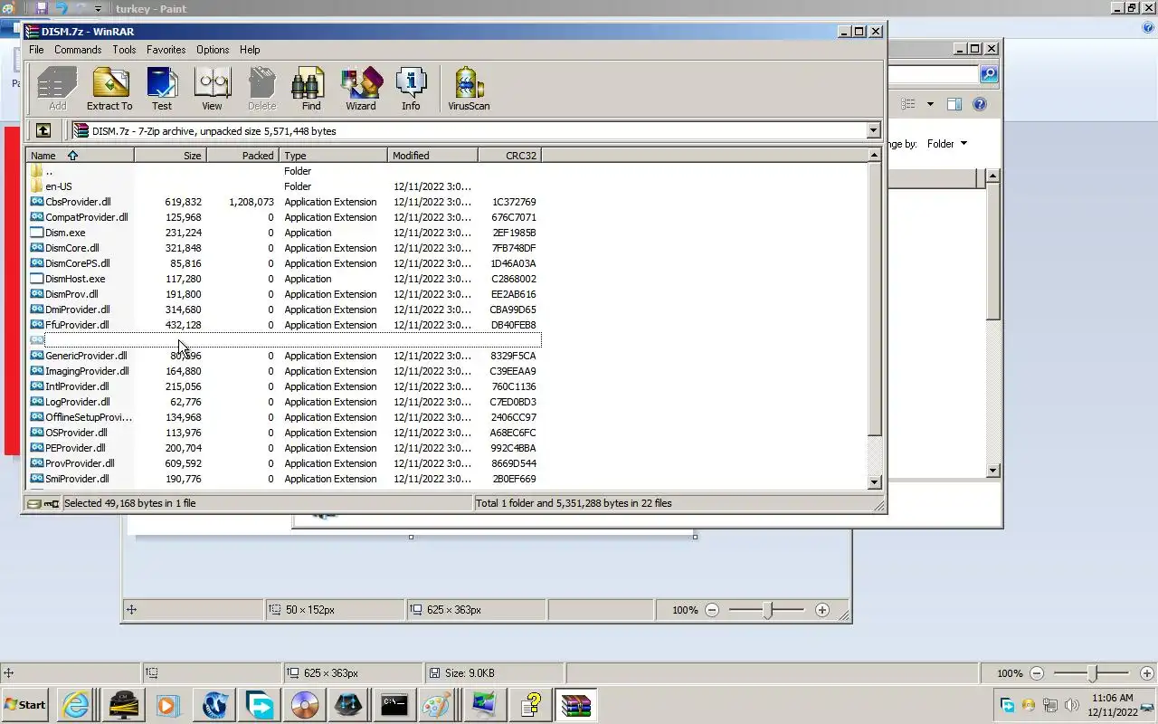Click zoom out minus button in outer Paint status bar
The image size is (1158, 724).
(1037, 673)
